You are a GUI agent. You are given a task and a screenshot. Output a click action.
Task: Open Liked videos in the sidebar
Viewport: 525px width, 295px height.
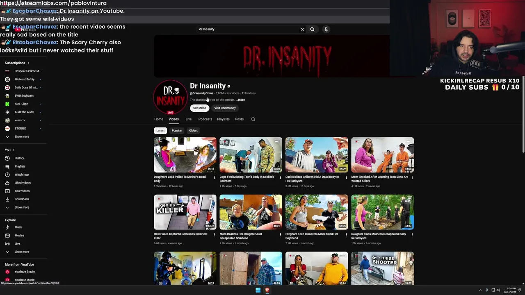click(23, 183)
